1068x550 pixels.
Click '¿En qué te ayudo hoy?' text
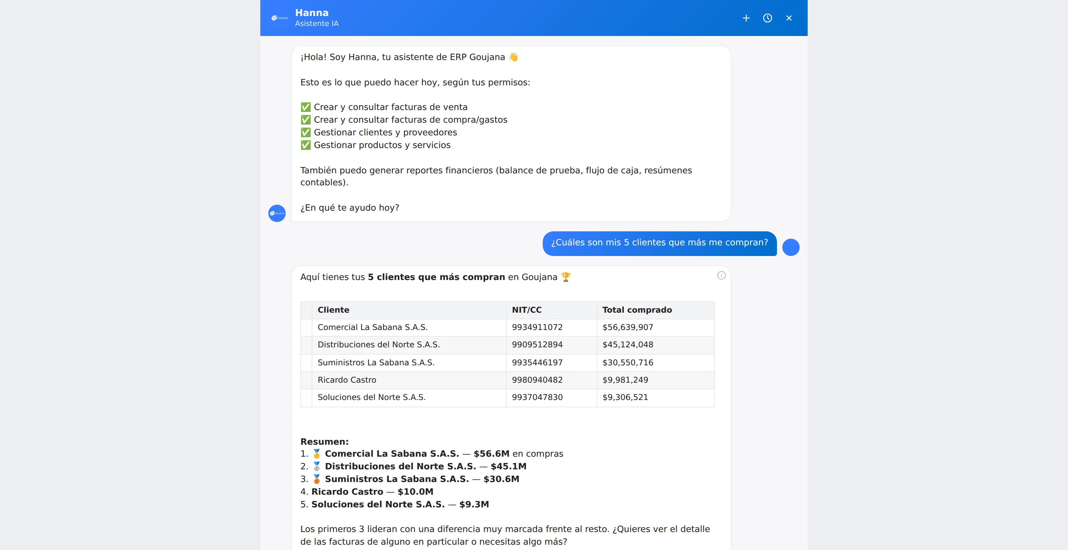[x=349, y=208]
